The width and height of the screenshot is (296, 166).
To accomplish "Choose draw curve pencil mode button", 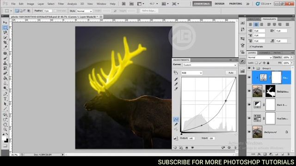I will coord(176,125).
